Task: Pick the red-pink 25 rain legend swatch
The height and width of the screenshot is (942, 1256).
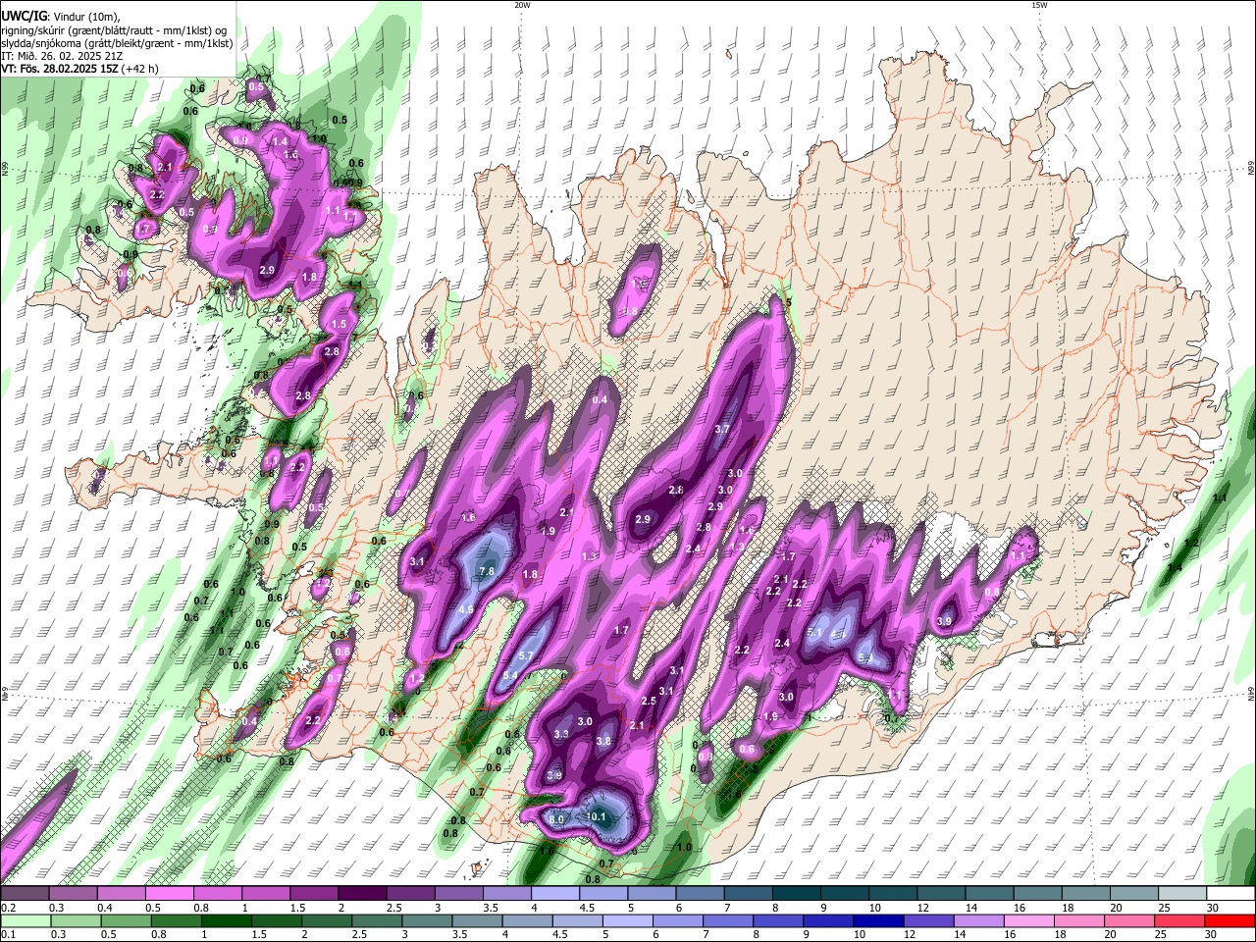Action: pyautogui.click(x=1180, y=920)
